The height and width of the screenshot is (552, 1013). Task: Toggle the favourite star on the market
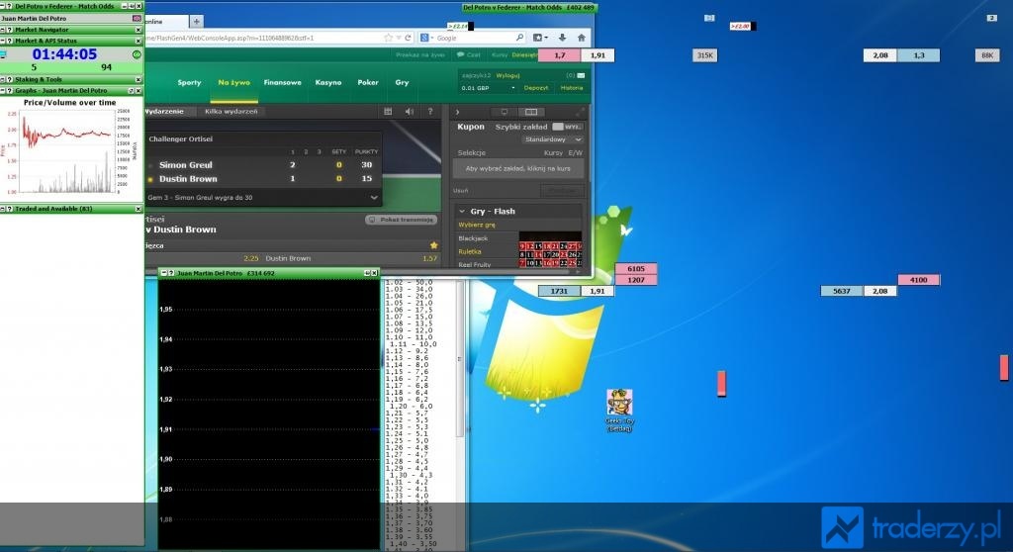tap(434, 245)
